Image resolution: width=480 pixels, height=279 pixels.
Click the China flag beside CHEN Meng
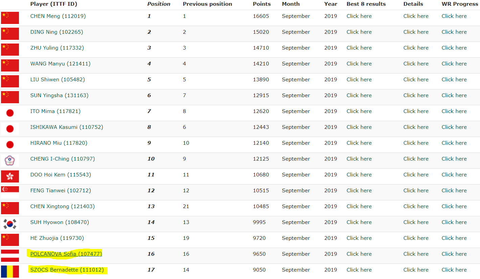click(10, 18)
